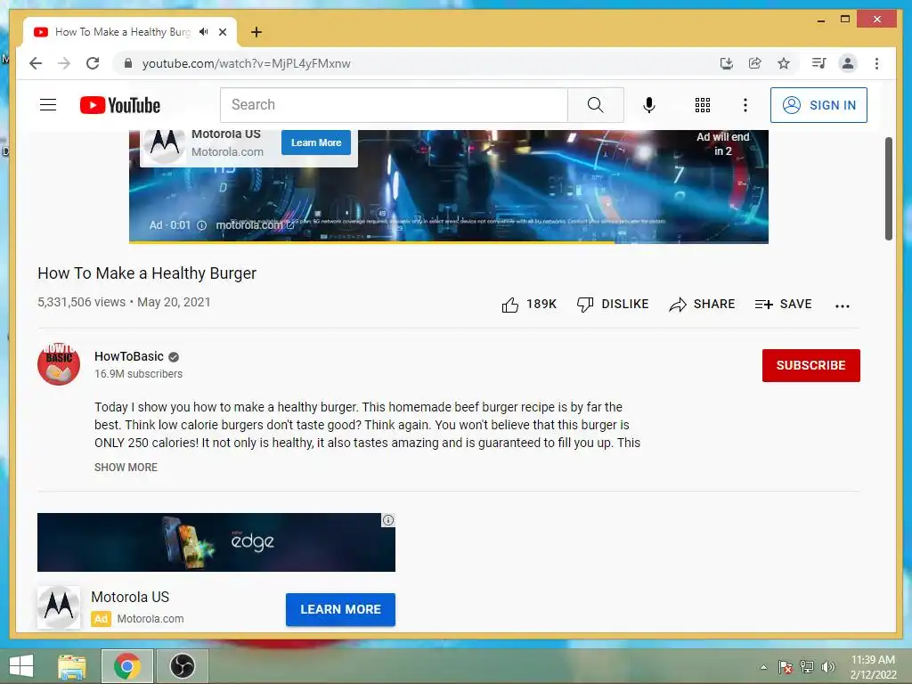
Task: Click the 5,331,506 views text
Action: click(x=81, y=302)
